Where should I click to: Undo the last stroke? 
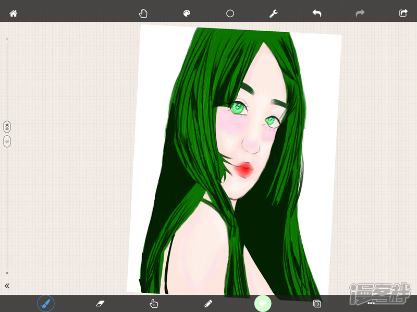316,14
